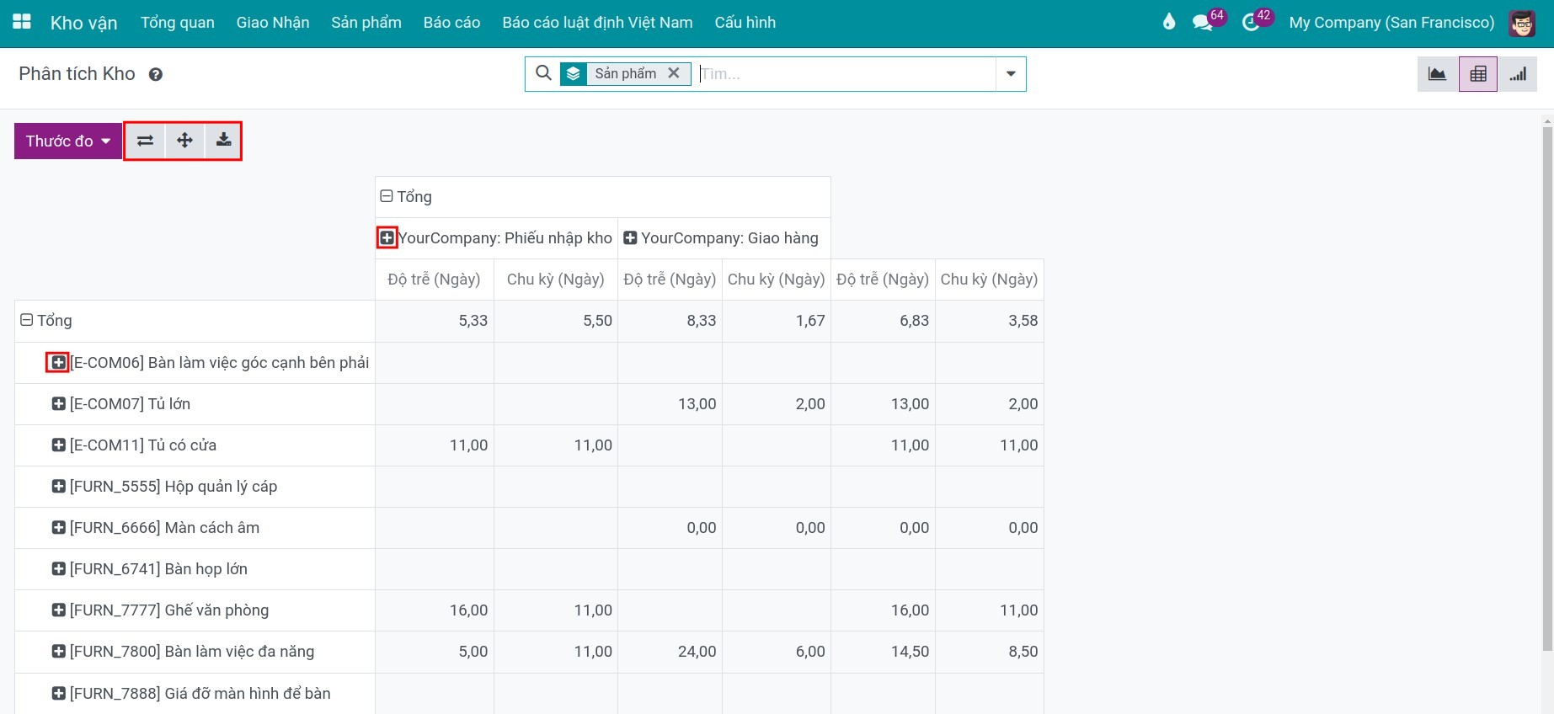The image size is (1554, 714).
Task: Click the search magnifier icon
Action: tap(544, 73)
